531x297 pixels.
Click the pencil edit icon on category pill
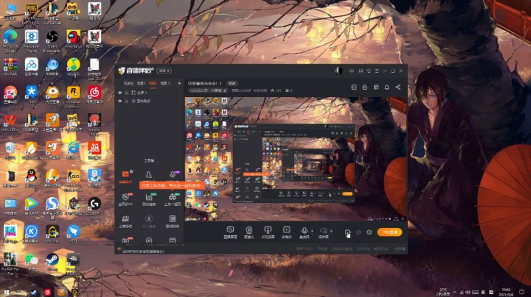click(x=225, y=90)
